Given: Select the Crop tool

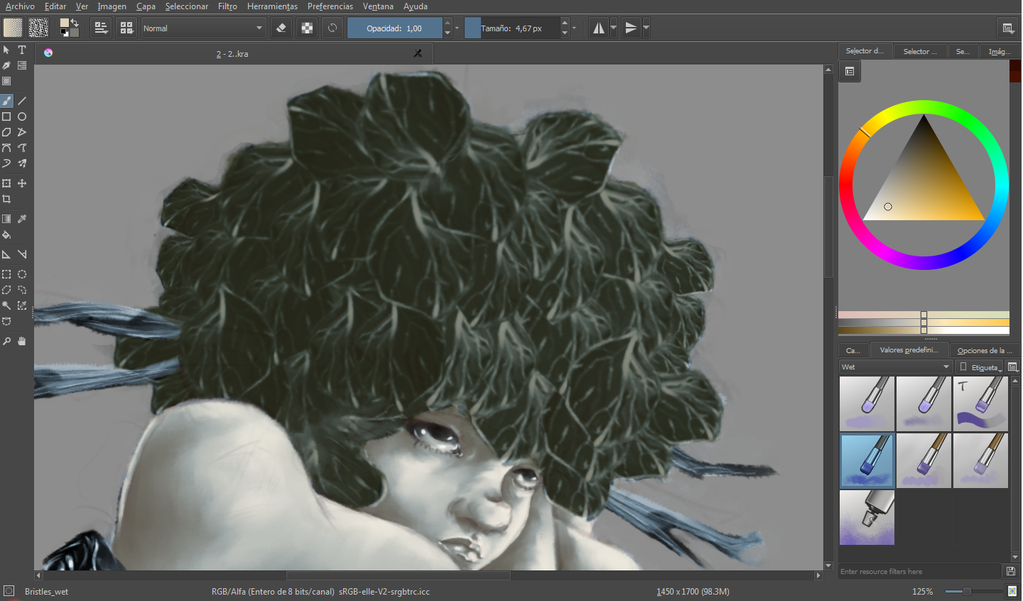Looking at the screenshot, I should click(x=6, y=199).
